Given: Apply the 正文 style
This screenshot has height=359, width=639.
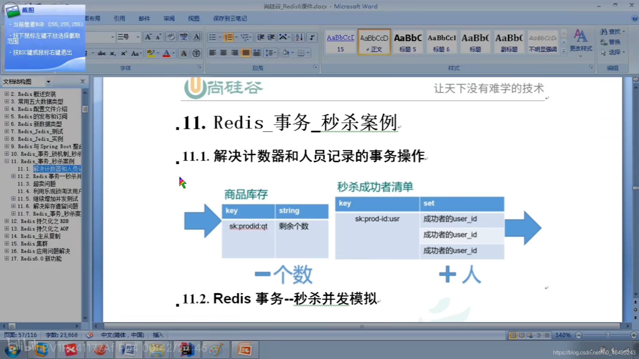Looking at the screenshot, I should pos(374,42).
